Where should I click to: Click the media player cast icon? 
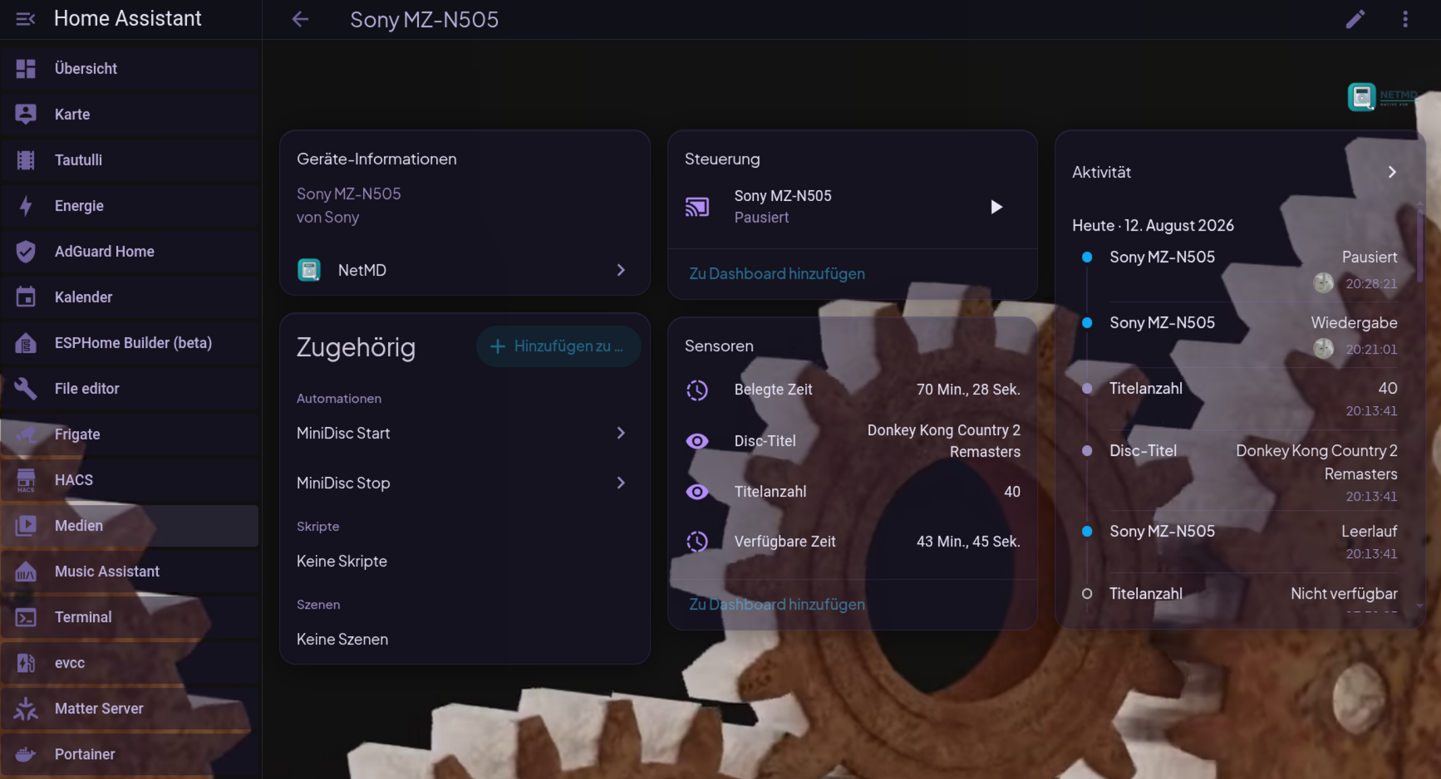point(697,207)
